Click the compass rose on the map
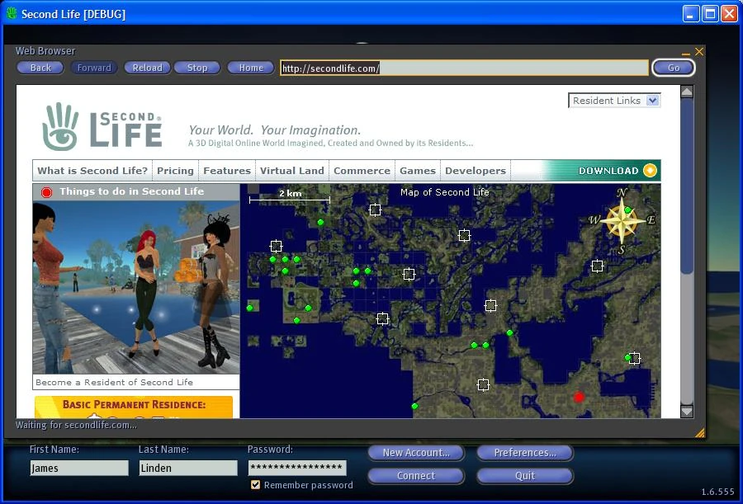Viewport: 743px width, 504px height. (622, 221)
